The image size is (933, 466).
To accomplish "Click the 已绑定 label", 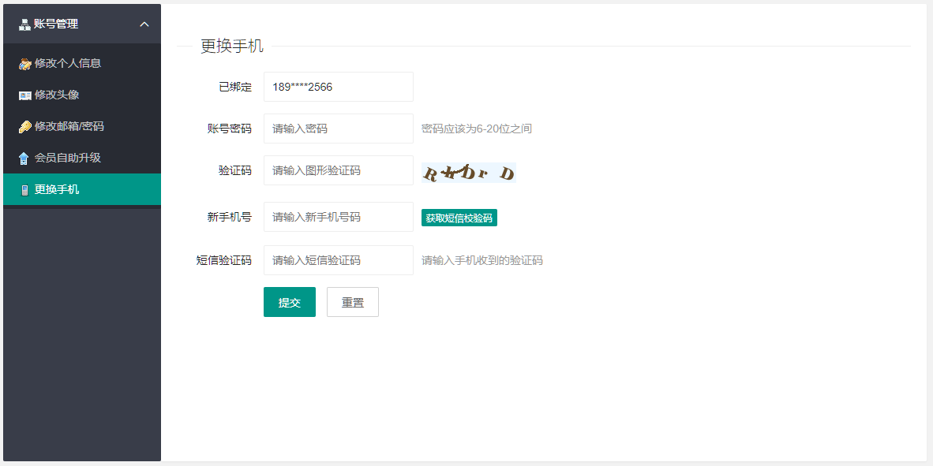I will 235,87.
